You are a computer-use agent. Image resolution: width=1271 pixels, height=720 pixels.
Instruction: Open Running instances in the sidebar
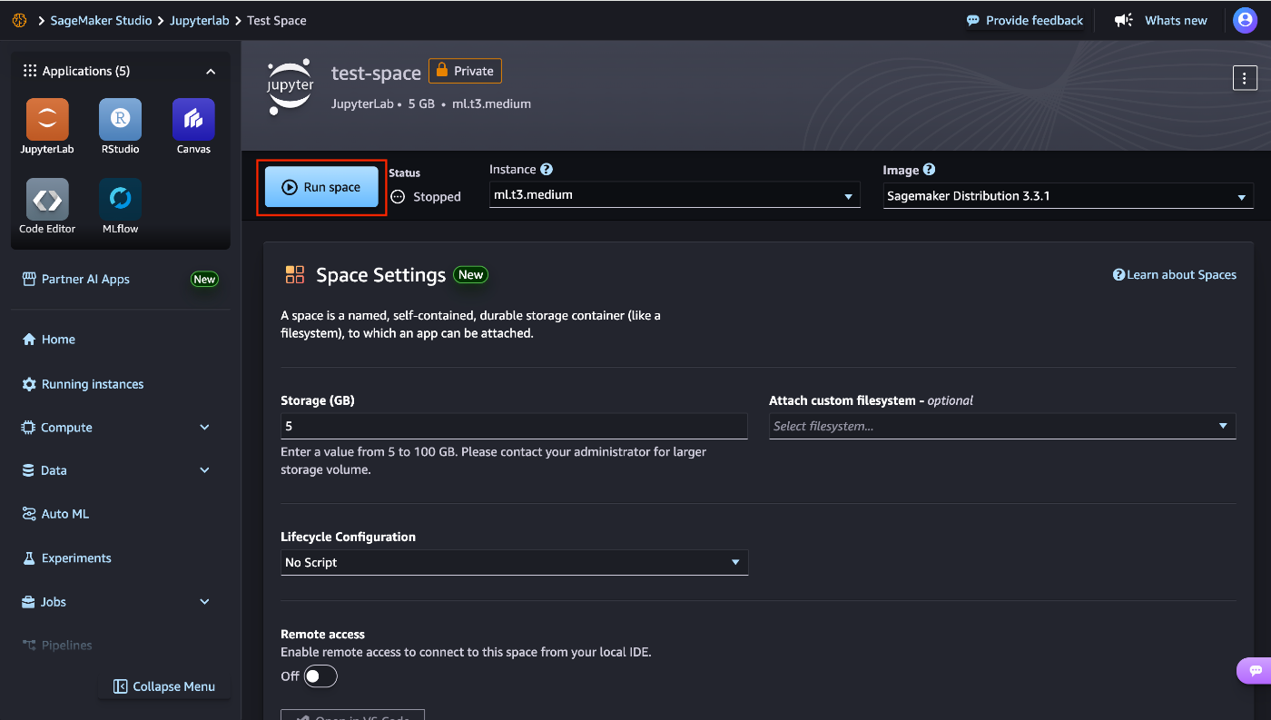coord(83,384)
